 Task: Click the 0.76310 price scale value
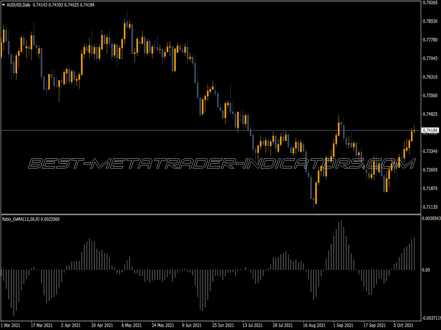pyautogui.click(x=431, y=77)
